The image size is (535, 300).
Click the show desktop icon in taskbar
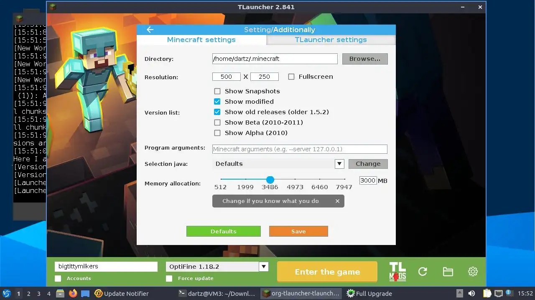coord(85,293)
